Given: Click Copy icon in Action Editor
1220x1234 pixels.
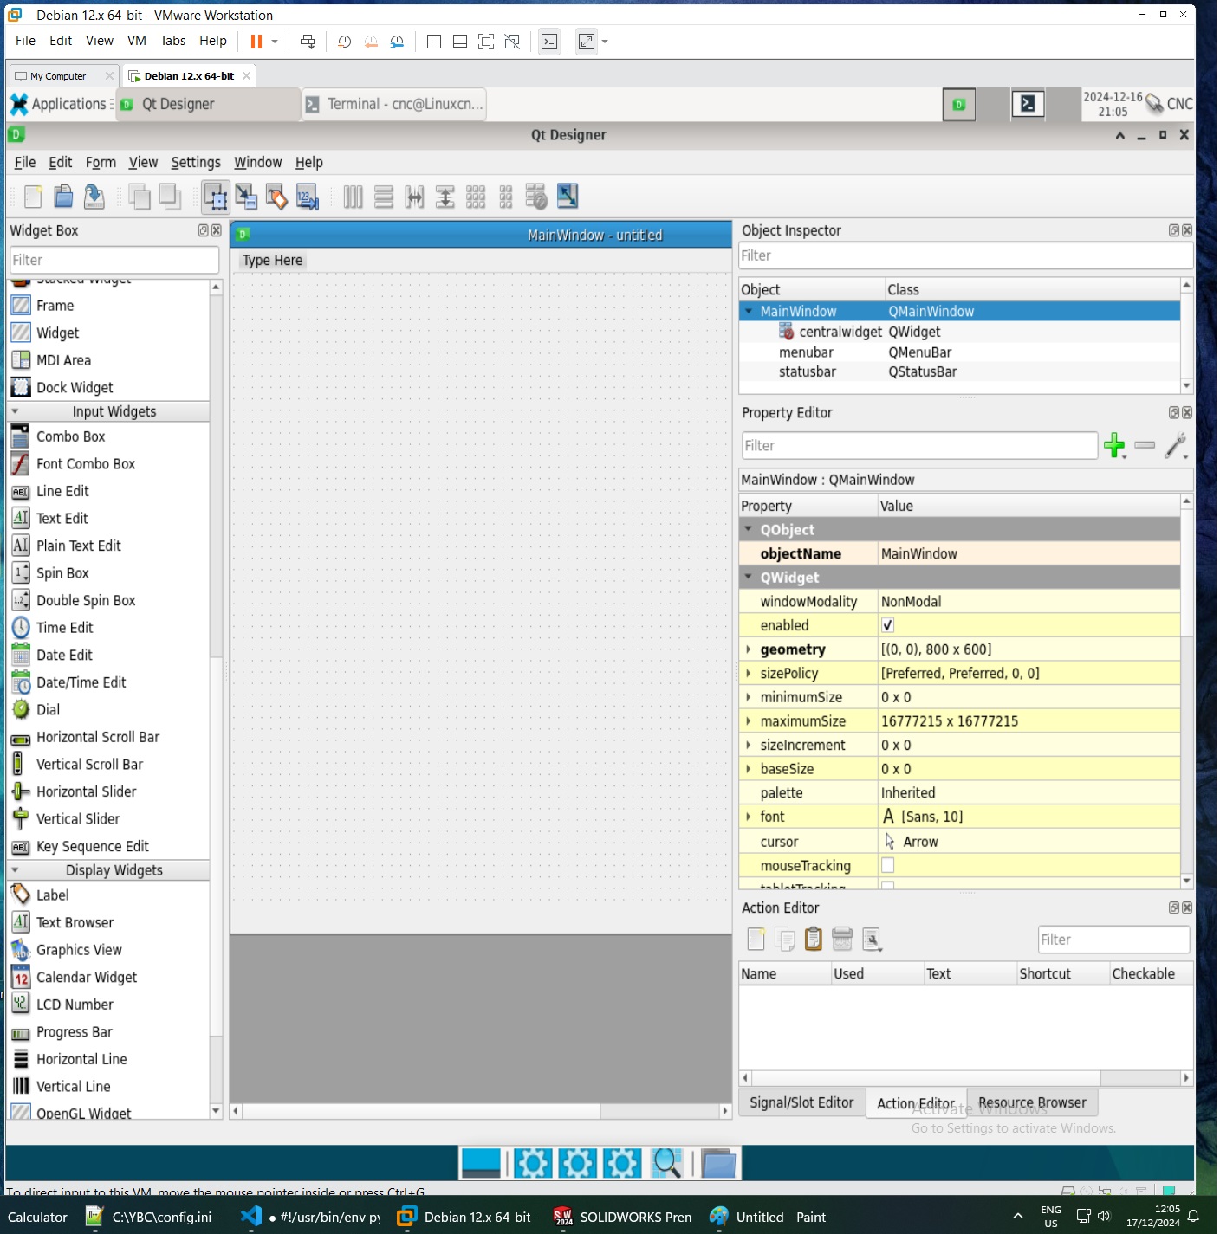Looking at the screenshot, I should (x=785, y=940).
